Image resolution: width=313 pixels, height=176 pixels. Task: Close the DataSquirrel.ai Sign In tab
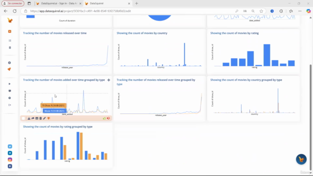80,3
